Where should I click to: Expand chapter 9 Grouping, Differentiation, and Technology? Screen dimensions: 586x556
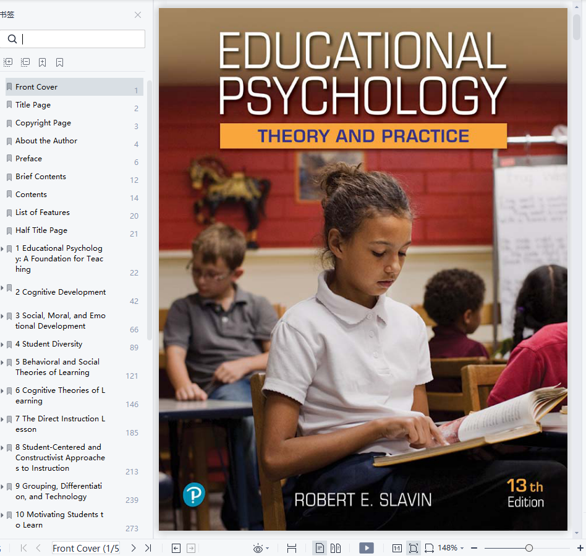tap(2, 487)
